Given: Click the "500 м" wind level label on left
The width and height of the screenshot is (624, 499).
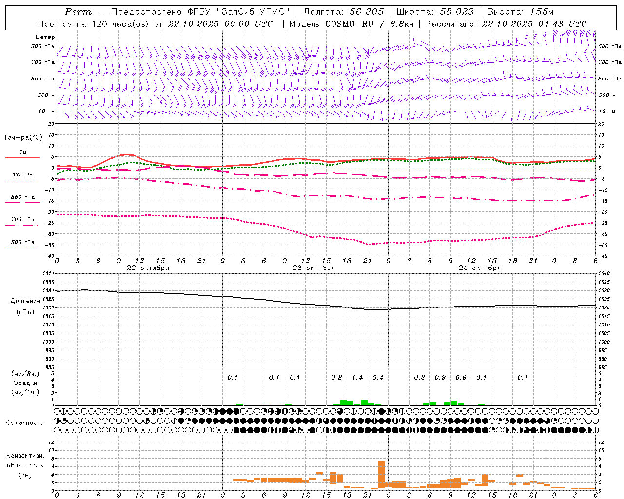Looking at the screenshot, I should [x=46, y=95].
